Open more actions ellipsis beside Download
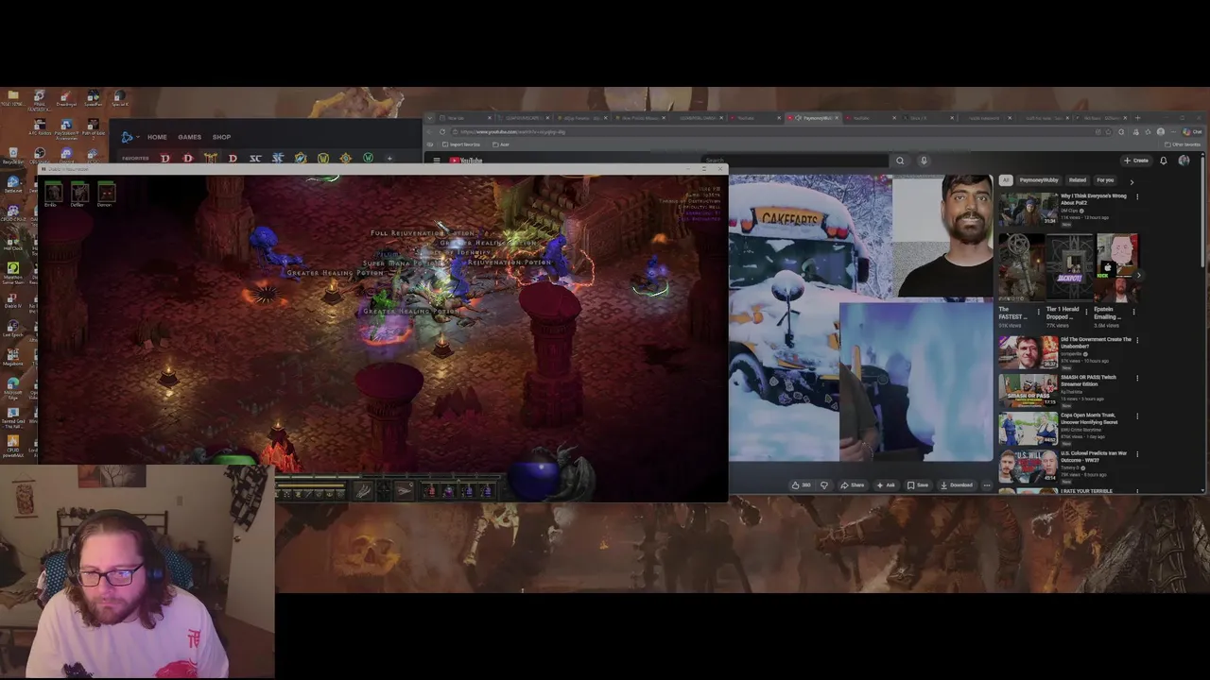1210x680 pixels. point(987,484)
